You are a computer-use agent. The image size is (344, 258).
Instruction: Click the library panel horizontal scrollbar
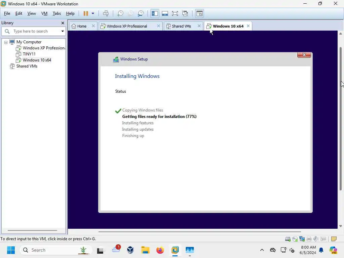point(33,230)
